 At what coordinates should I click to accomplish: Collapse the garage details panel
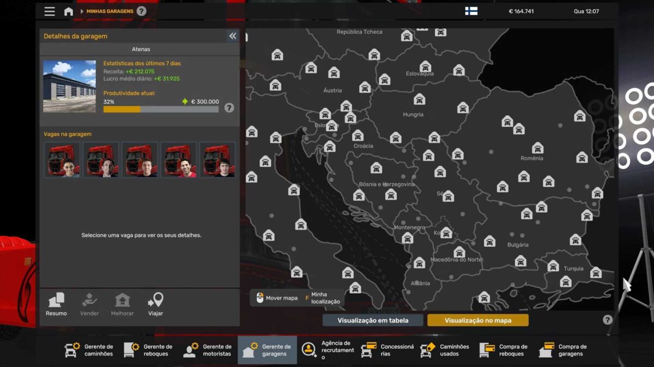[x=233, y=36]
